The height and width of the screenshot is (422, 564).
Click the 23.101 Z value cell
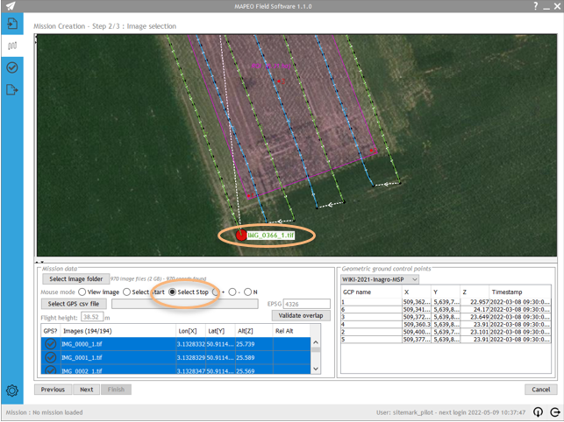coord(475,332)
